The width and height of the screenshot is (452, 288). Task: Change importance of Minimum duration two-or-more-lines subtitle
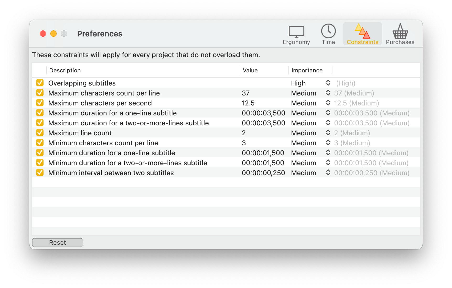[x=311, y=163]
